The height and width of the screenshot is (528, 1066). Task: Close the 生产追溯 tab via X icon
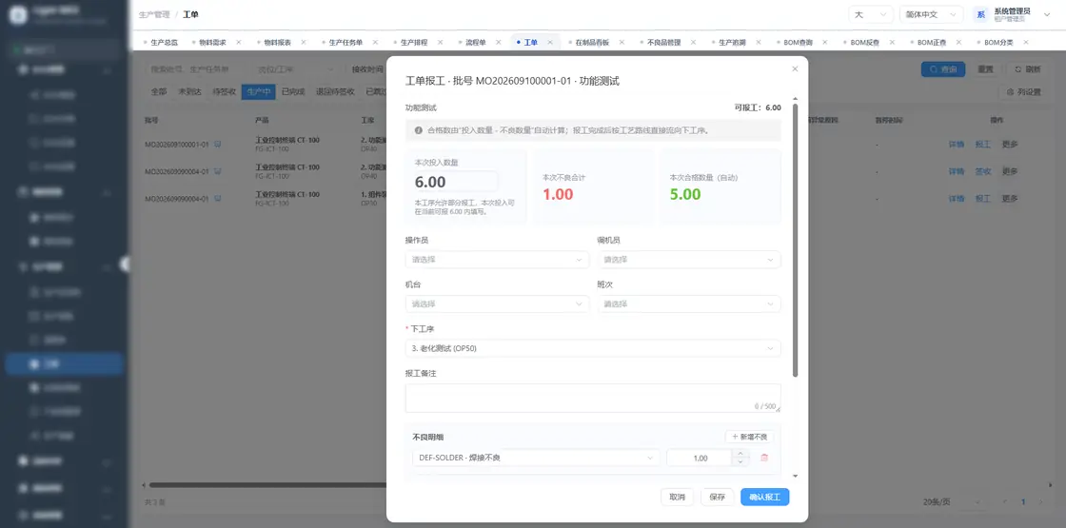coord(758,42)
